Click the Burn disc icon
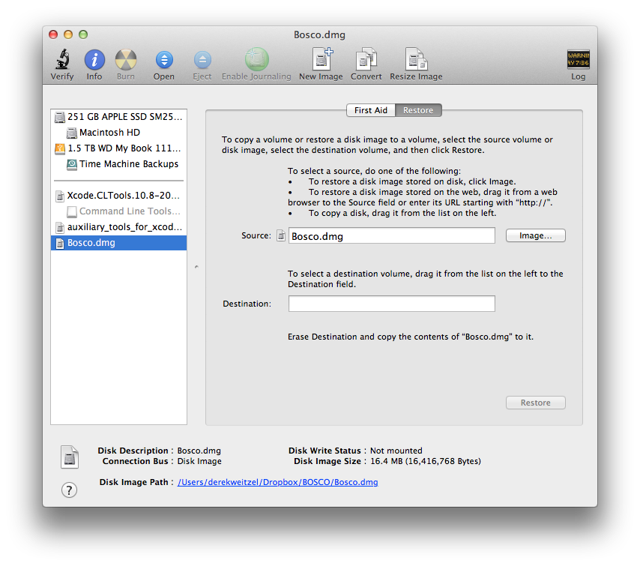 126,60
